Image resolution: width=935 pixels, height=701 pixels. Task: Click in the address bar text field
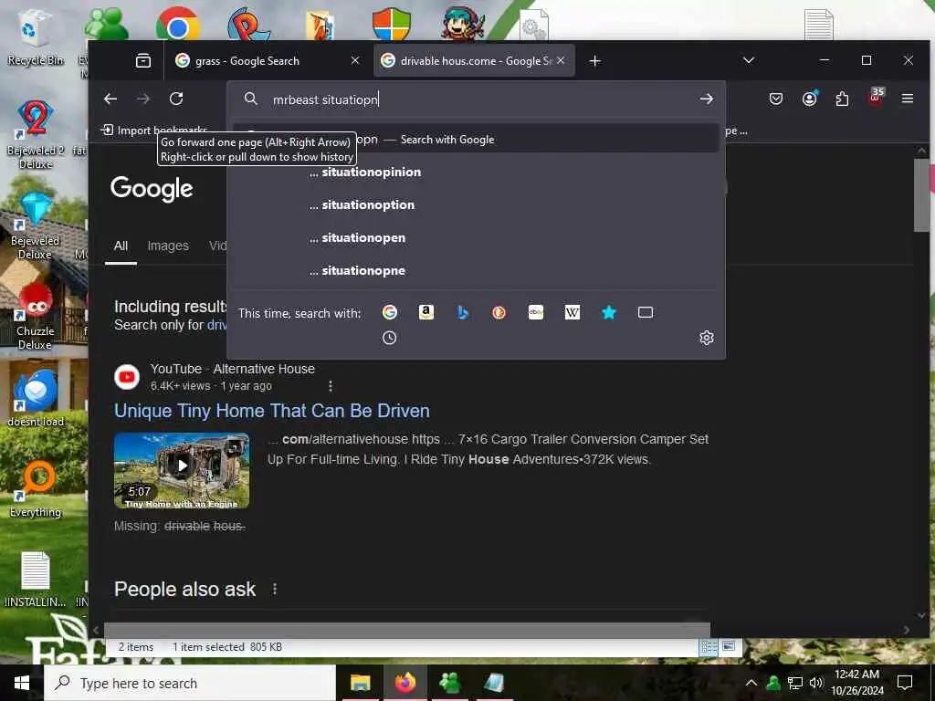coord(477,99)
